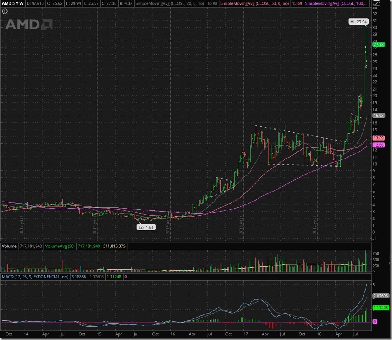Click the 750 tick on volume axis
Screen dimensions: 392x340
click(x=376, y=253)
